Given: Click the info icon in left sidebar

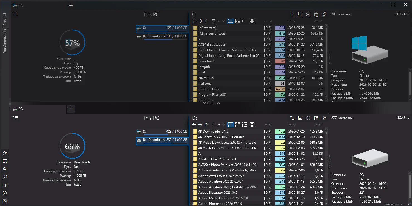Looking at the screenshot, I should click(x=4, y=193).
